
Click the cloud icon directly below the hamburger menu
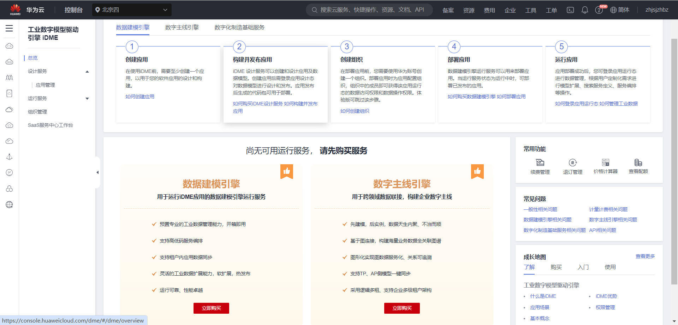[x=10, y=46]
